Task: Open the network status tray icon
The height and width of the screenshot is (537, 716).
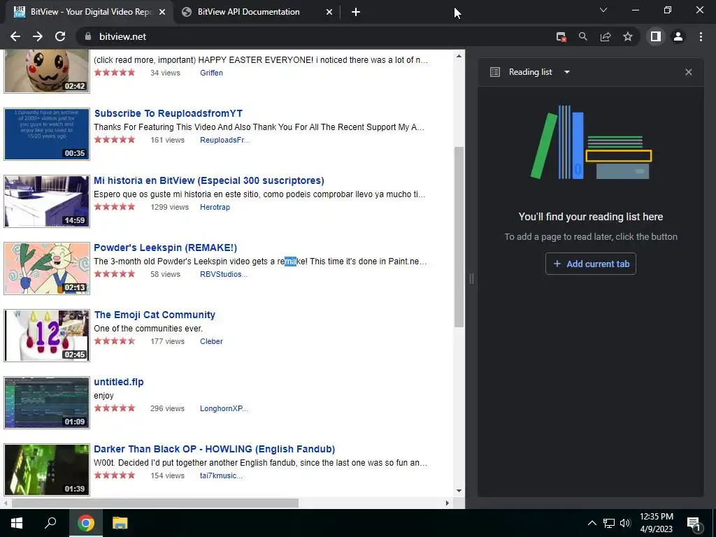Action: tap(609, 523)
